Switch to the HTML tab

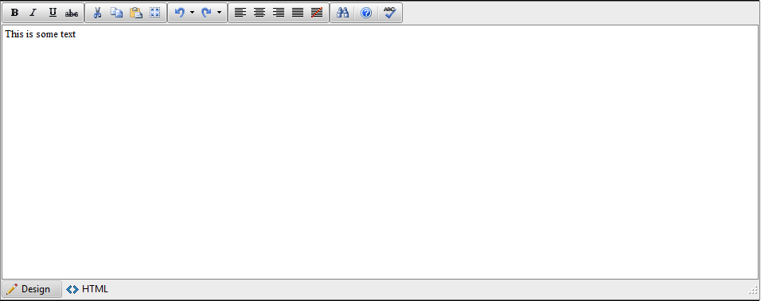coord(88,289)
